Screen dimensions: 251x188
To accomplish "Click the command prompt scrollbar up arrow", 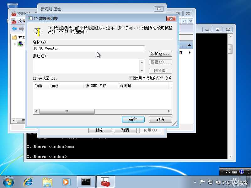I will (x=230, y=36).
